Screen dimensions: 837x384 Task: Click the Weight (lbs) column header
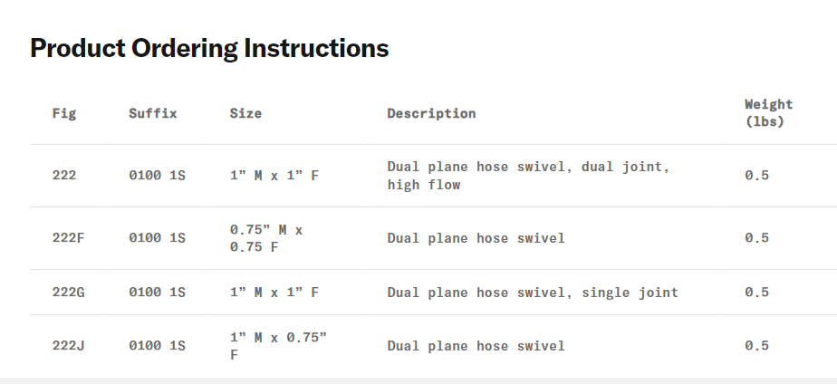[768, 113]
